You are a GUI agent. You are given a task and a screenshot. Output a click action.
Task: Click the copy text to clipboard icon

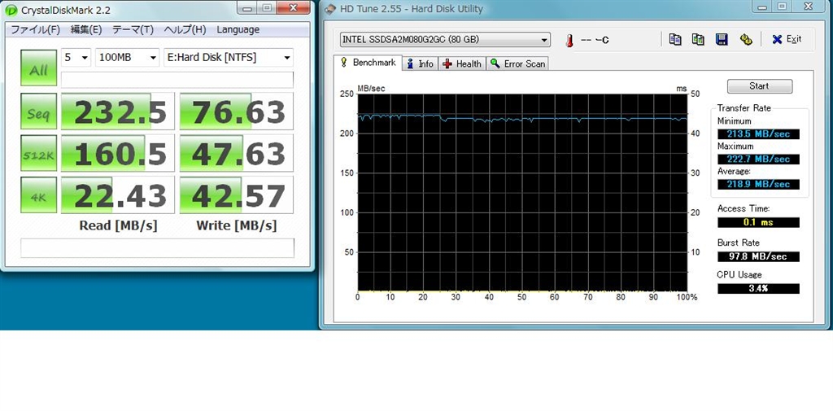point(675,39)
